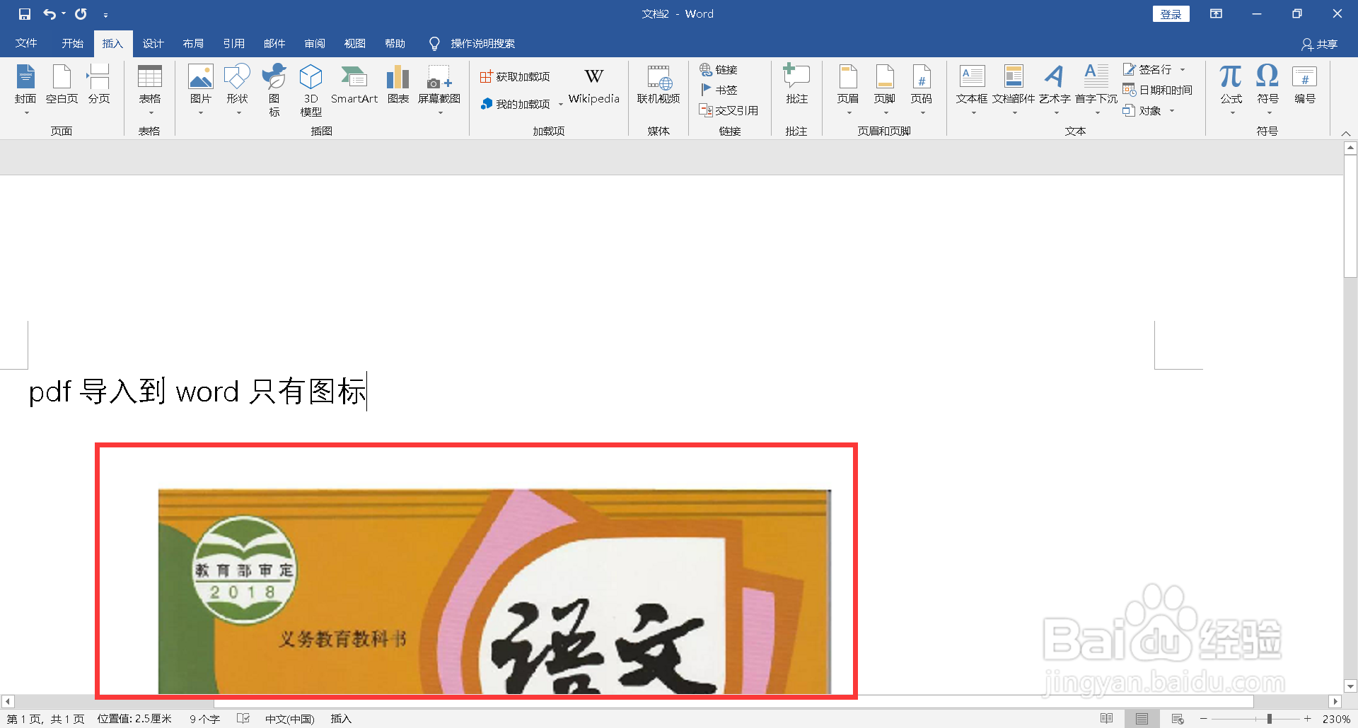Open My add-ins (我的加载项)
The image size is (1358, 728).
click(x=515, y=104)
